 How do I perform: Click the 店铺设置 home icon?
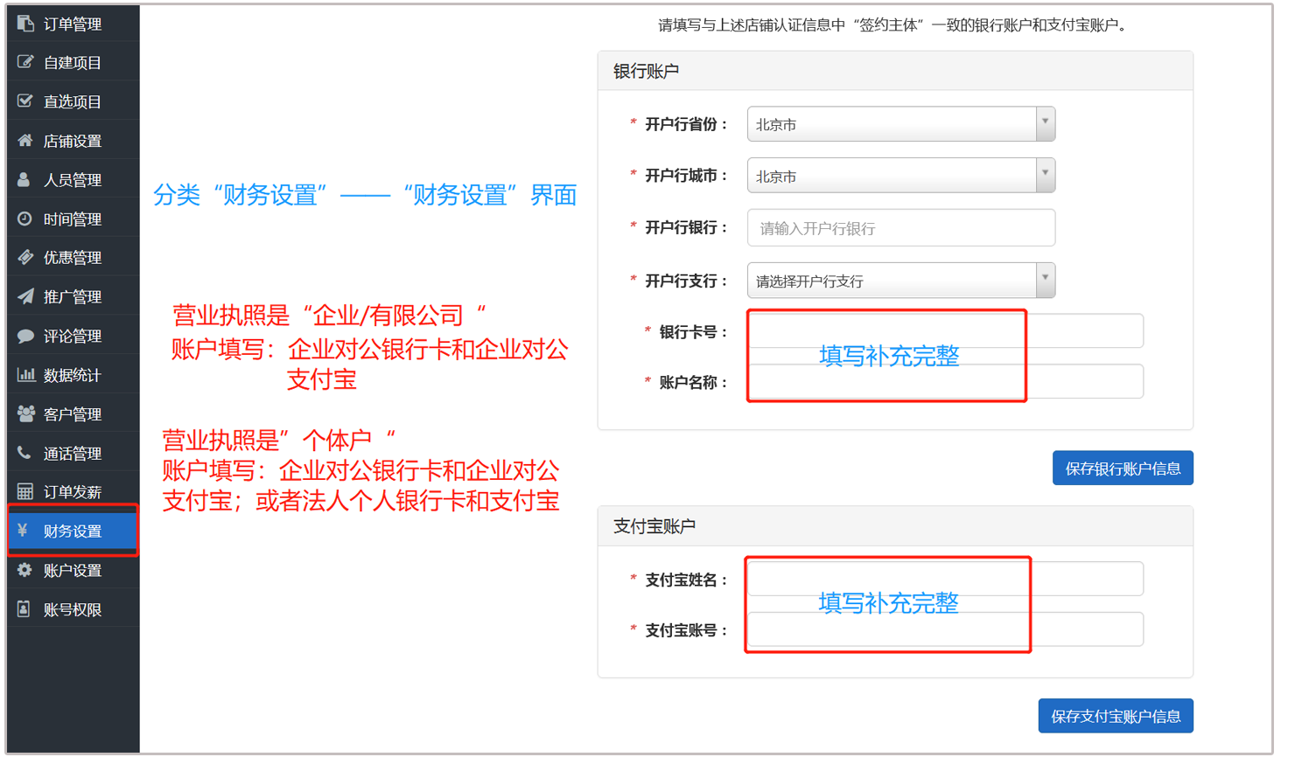point(25,141)
